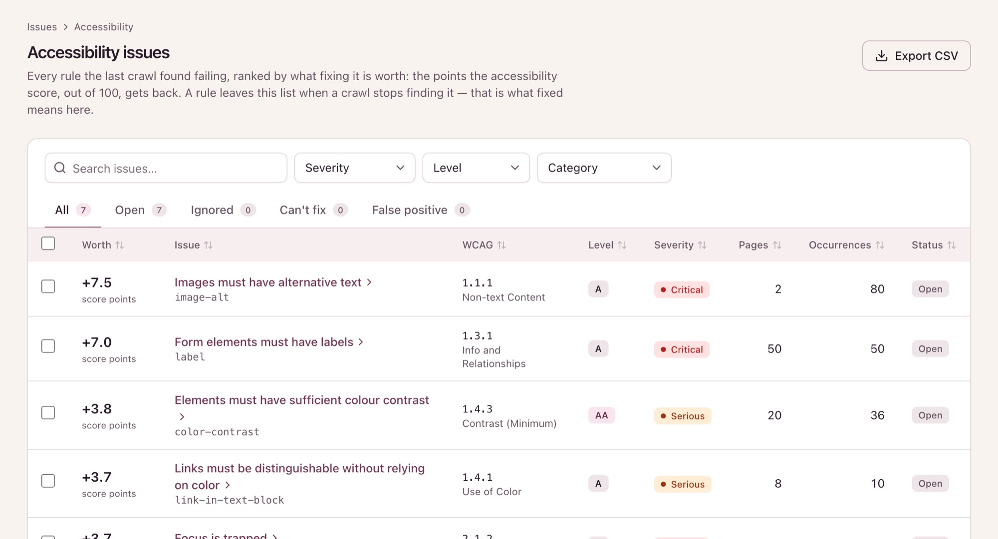
Task: Click the chevron after Images must have alternative text
Action: 369,282
